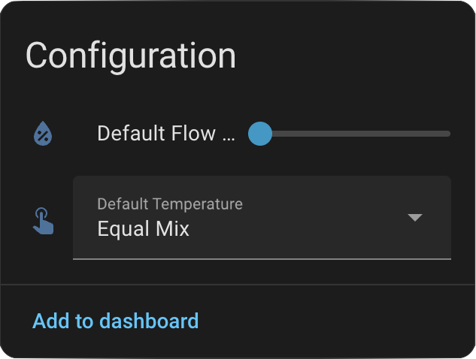Click the blue Default Flow slider handle
The height and width of the screenshot is (359, 476).
coord(259,134)
